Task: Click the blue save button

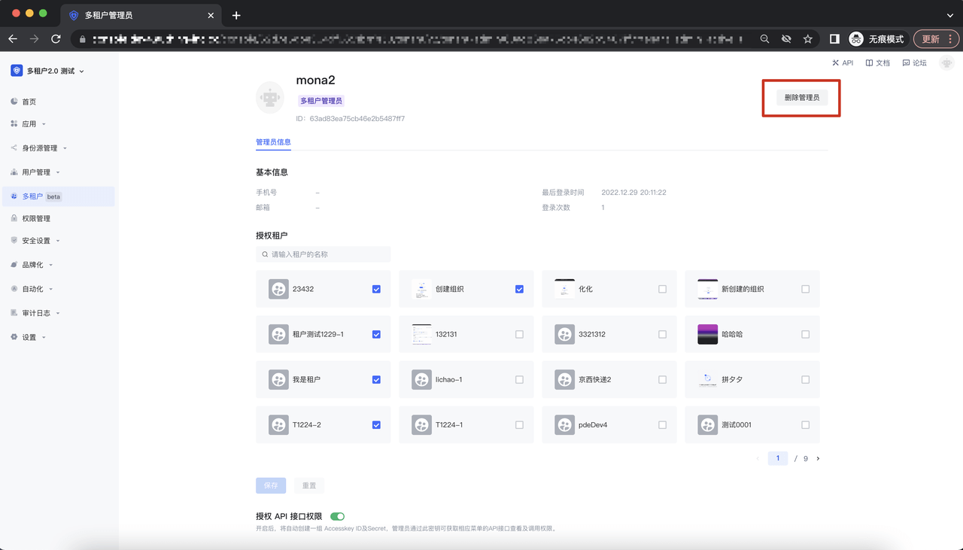Action: (x=271, y=485)
